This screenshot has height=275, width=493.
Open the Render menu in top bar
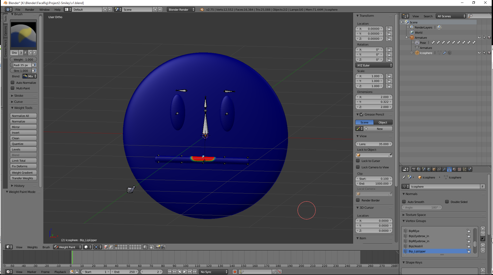[x=30, y=9]
